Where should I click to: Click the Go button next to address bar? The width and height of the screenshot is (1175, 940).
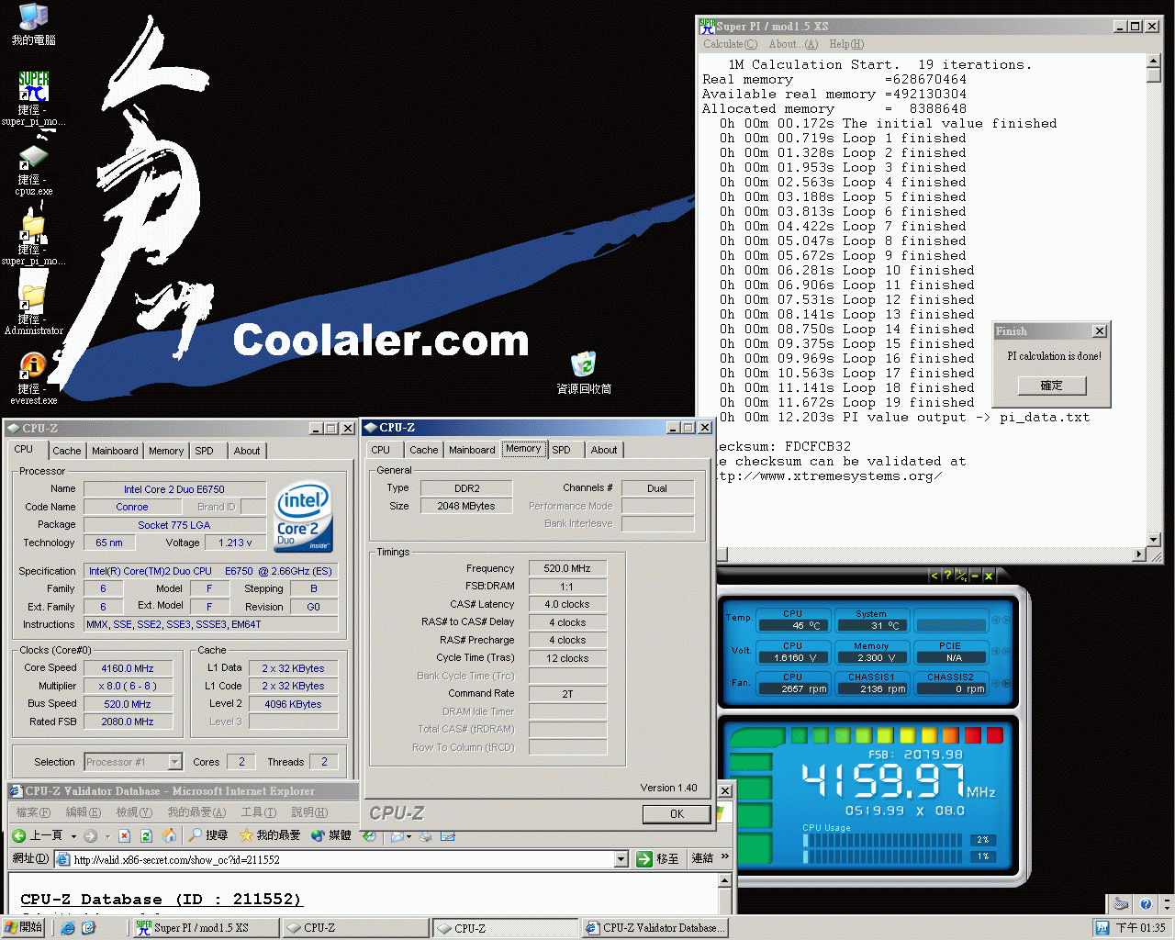coord(658,859)
